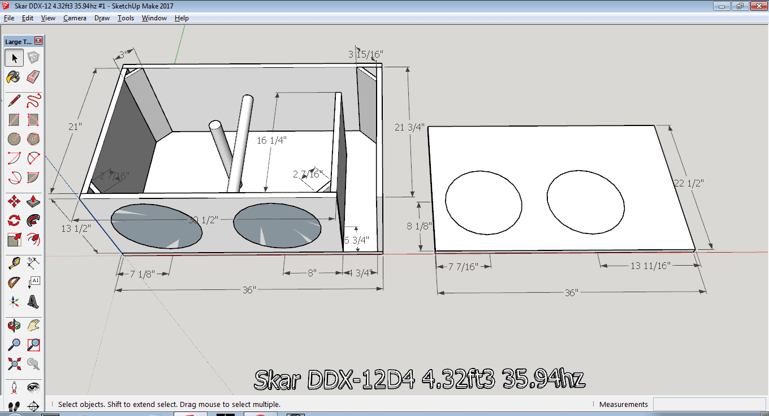Activate the Zoom magnifier tool
Screen dimensions: 769x416
point(14,345)
